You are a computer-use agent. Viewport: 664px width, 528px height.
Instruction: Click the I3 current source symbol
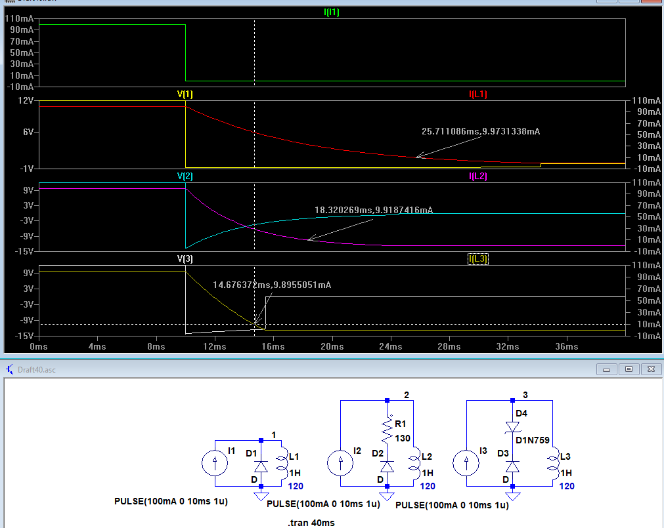point(466,463)
